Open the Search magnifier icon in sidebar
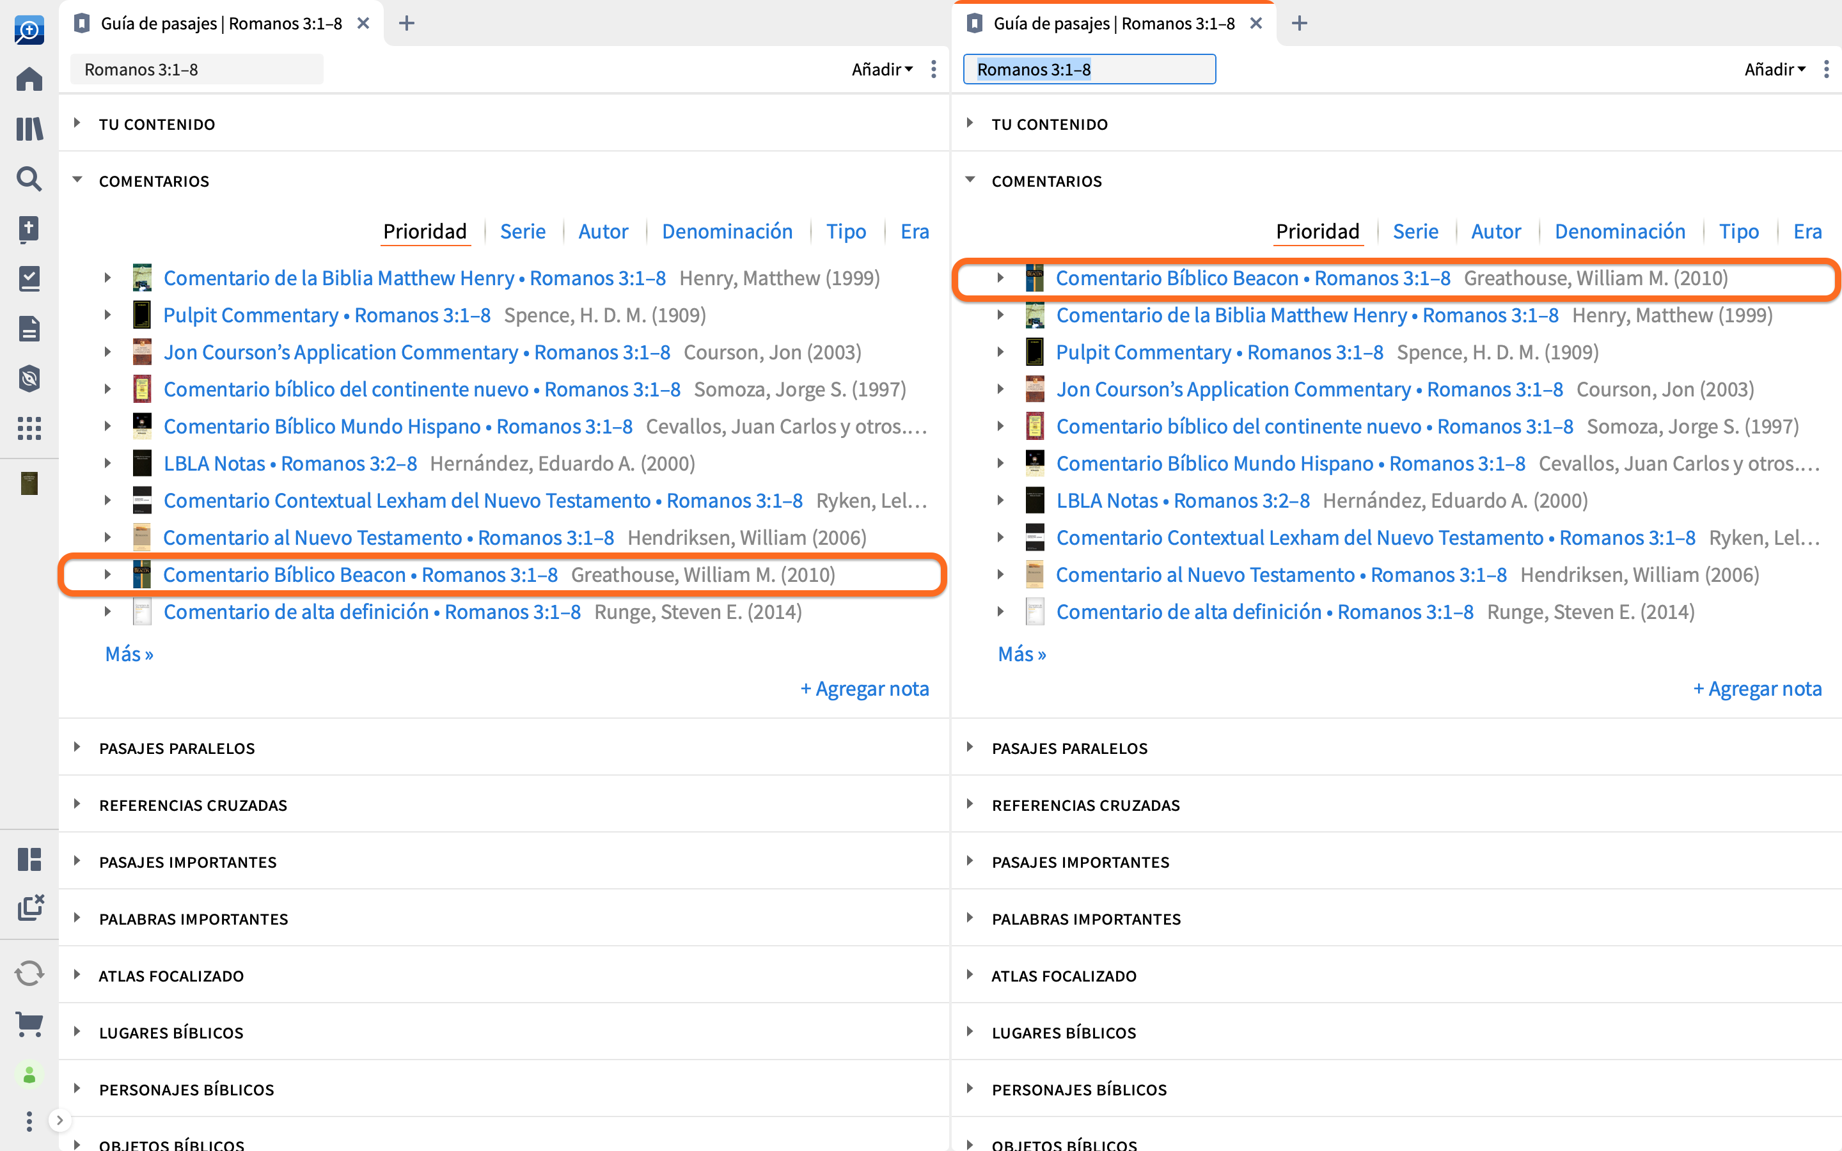The height and width of the screenshot is (1151, 1842). point(29,179)
